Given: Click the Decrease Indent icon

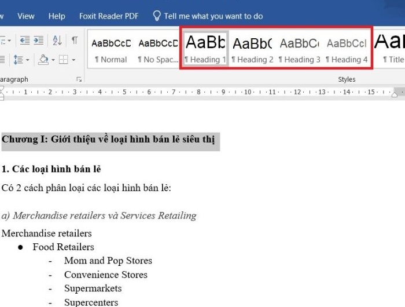Looking at the screenshot, I should [24, 41].
